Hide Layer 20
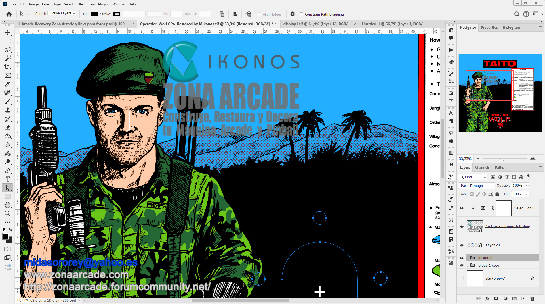The height and width of the screenshot is (304, 545). tap(462, 245)
